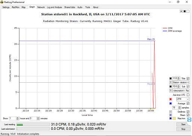Uncheck the Title checkbox
The image size is (192, 136).
pyautogui.click(x=188, y=79)
